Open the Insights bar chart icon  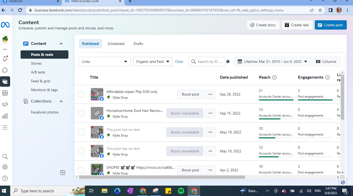pyautogui.click(x=5, y=116)
